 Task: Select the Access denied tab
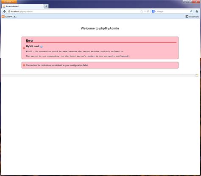click(x=22, y=6)
